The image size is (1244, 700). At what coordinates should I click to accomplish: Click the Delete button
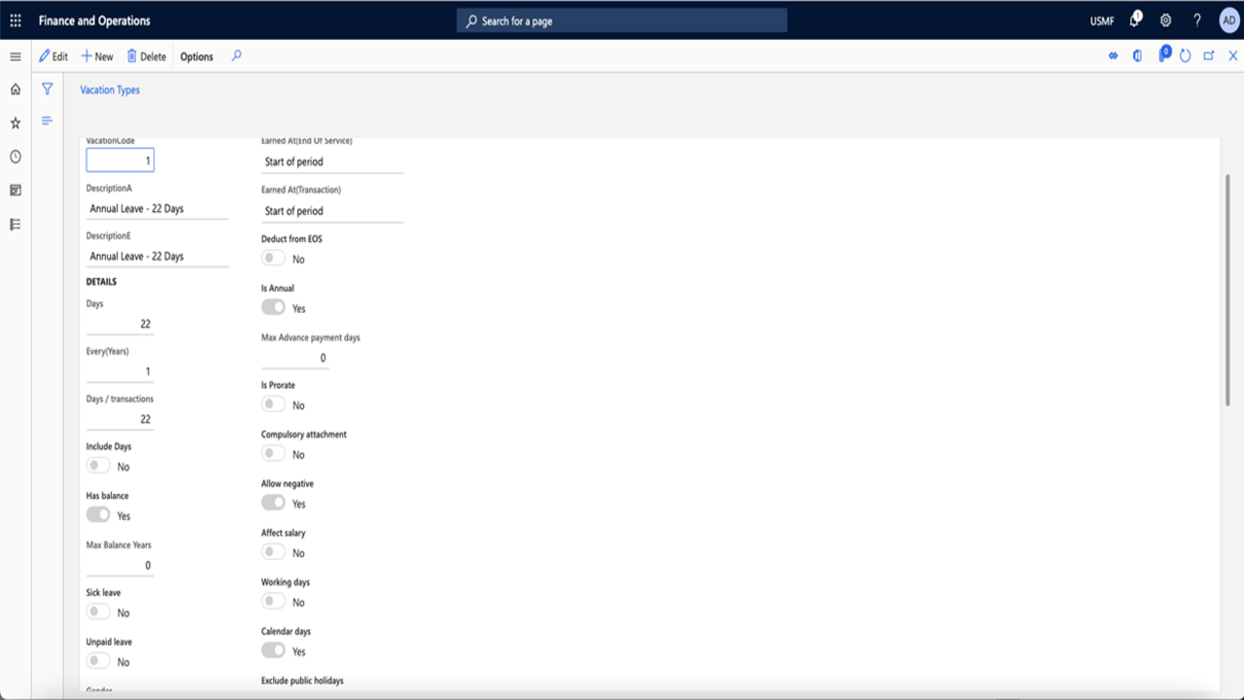(147, 56)
